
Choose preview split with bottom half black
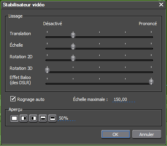click(43, 118)
